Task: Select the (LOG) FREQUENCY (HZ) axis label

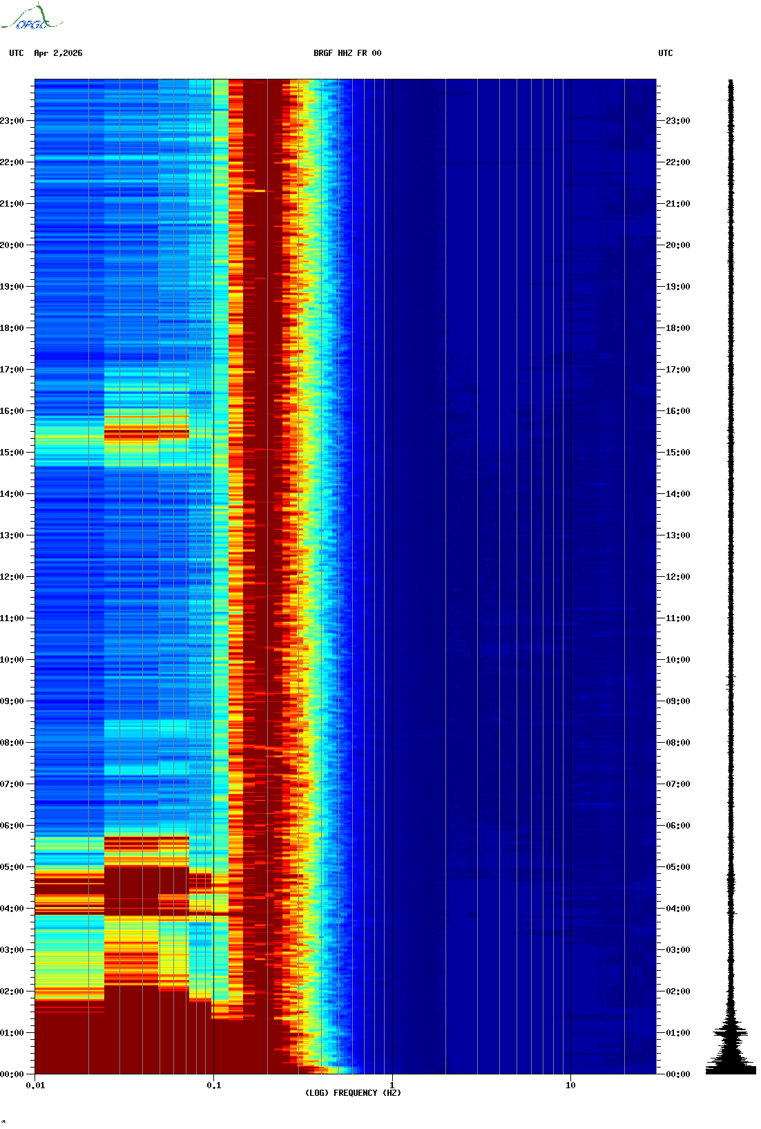Action: point(353,1092)
